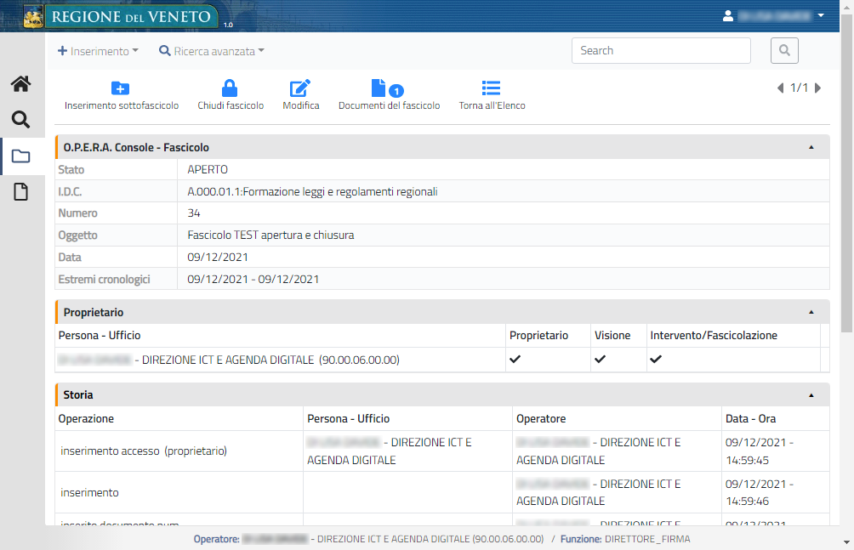Click 'inserimento accesso (proprietario)' row
Image resolution: width=854 pixels, height=550 pixels.
tap(144, 451)
